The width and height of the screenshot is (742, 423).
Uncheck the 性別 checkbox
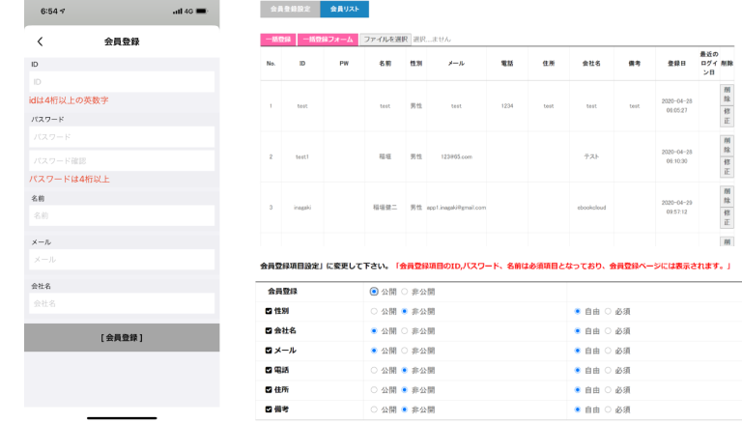(x=269, y=311)
